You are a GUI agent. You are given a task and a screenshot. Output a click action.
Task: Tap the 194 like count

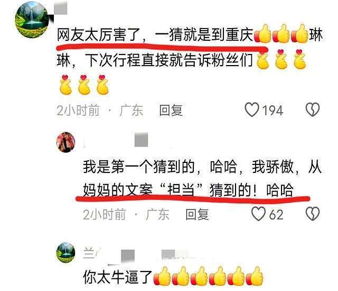click(x=273, y=111)
